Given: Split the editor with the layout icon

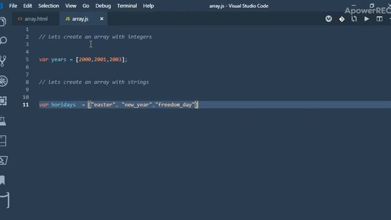Looking at the screenshot, I should [x=379, y=19].
